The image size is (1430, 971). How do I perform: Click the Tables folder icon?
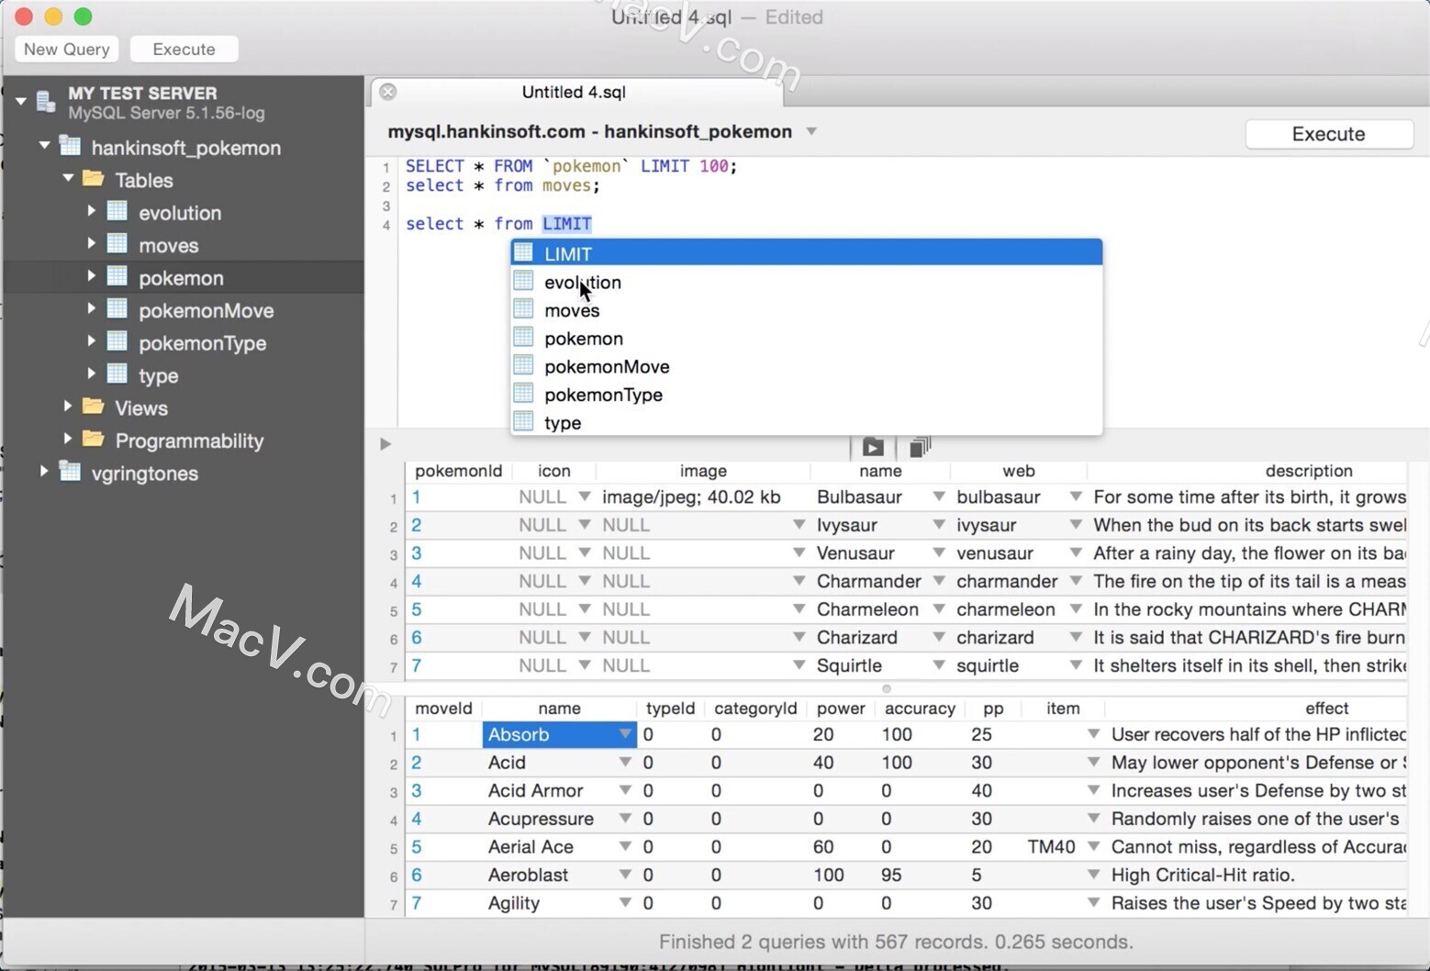tap(93, 180)
